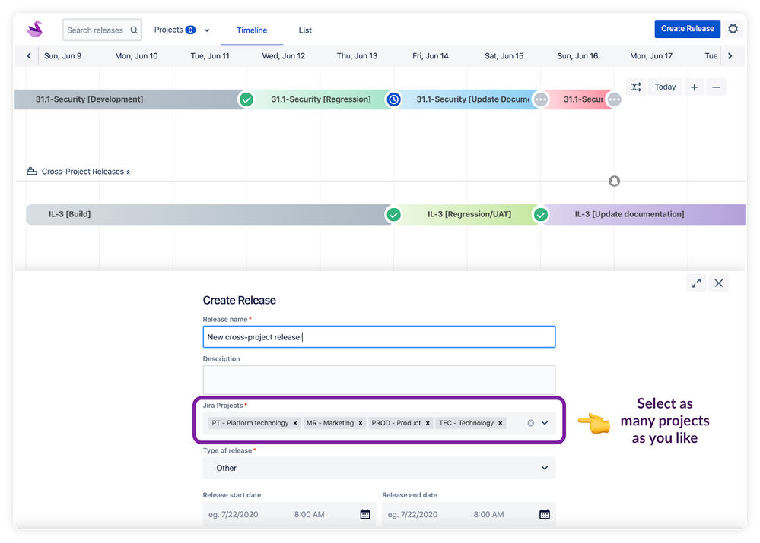This screenshot has height=543, width=760.
Task: Remove the MR - Marketing project tag
Action: [361, 423]
